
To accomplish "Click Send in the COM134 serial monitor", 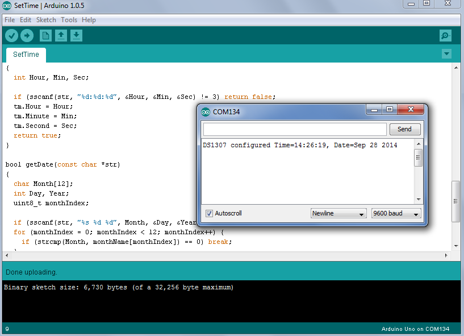I will click(x=405, y=129).
